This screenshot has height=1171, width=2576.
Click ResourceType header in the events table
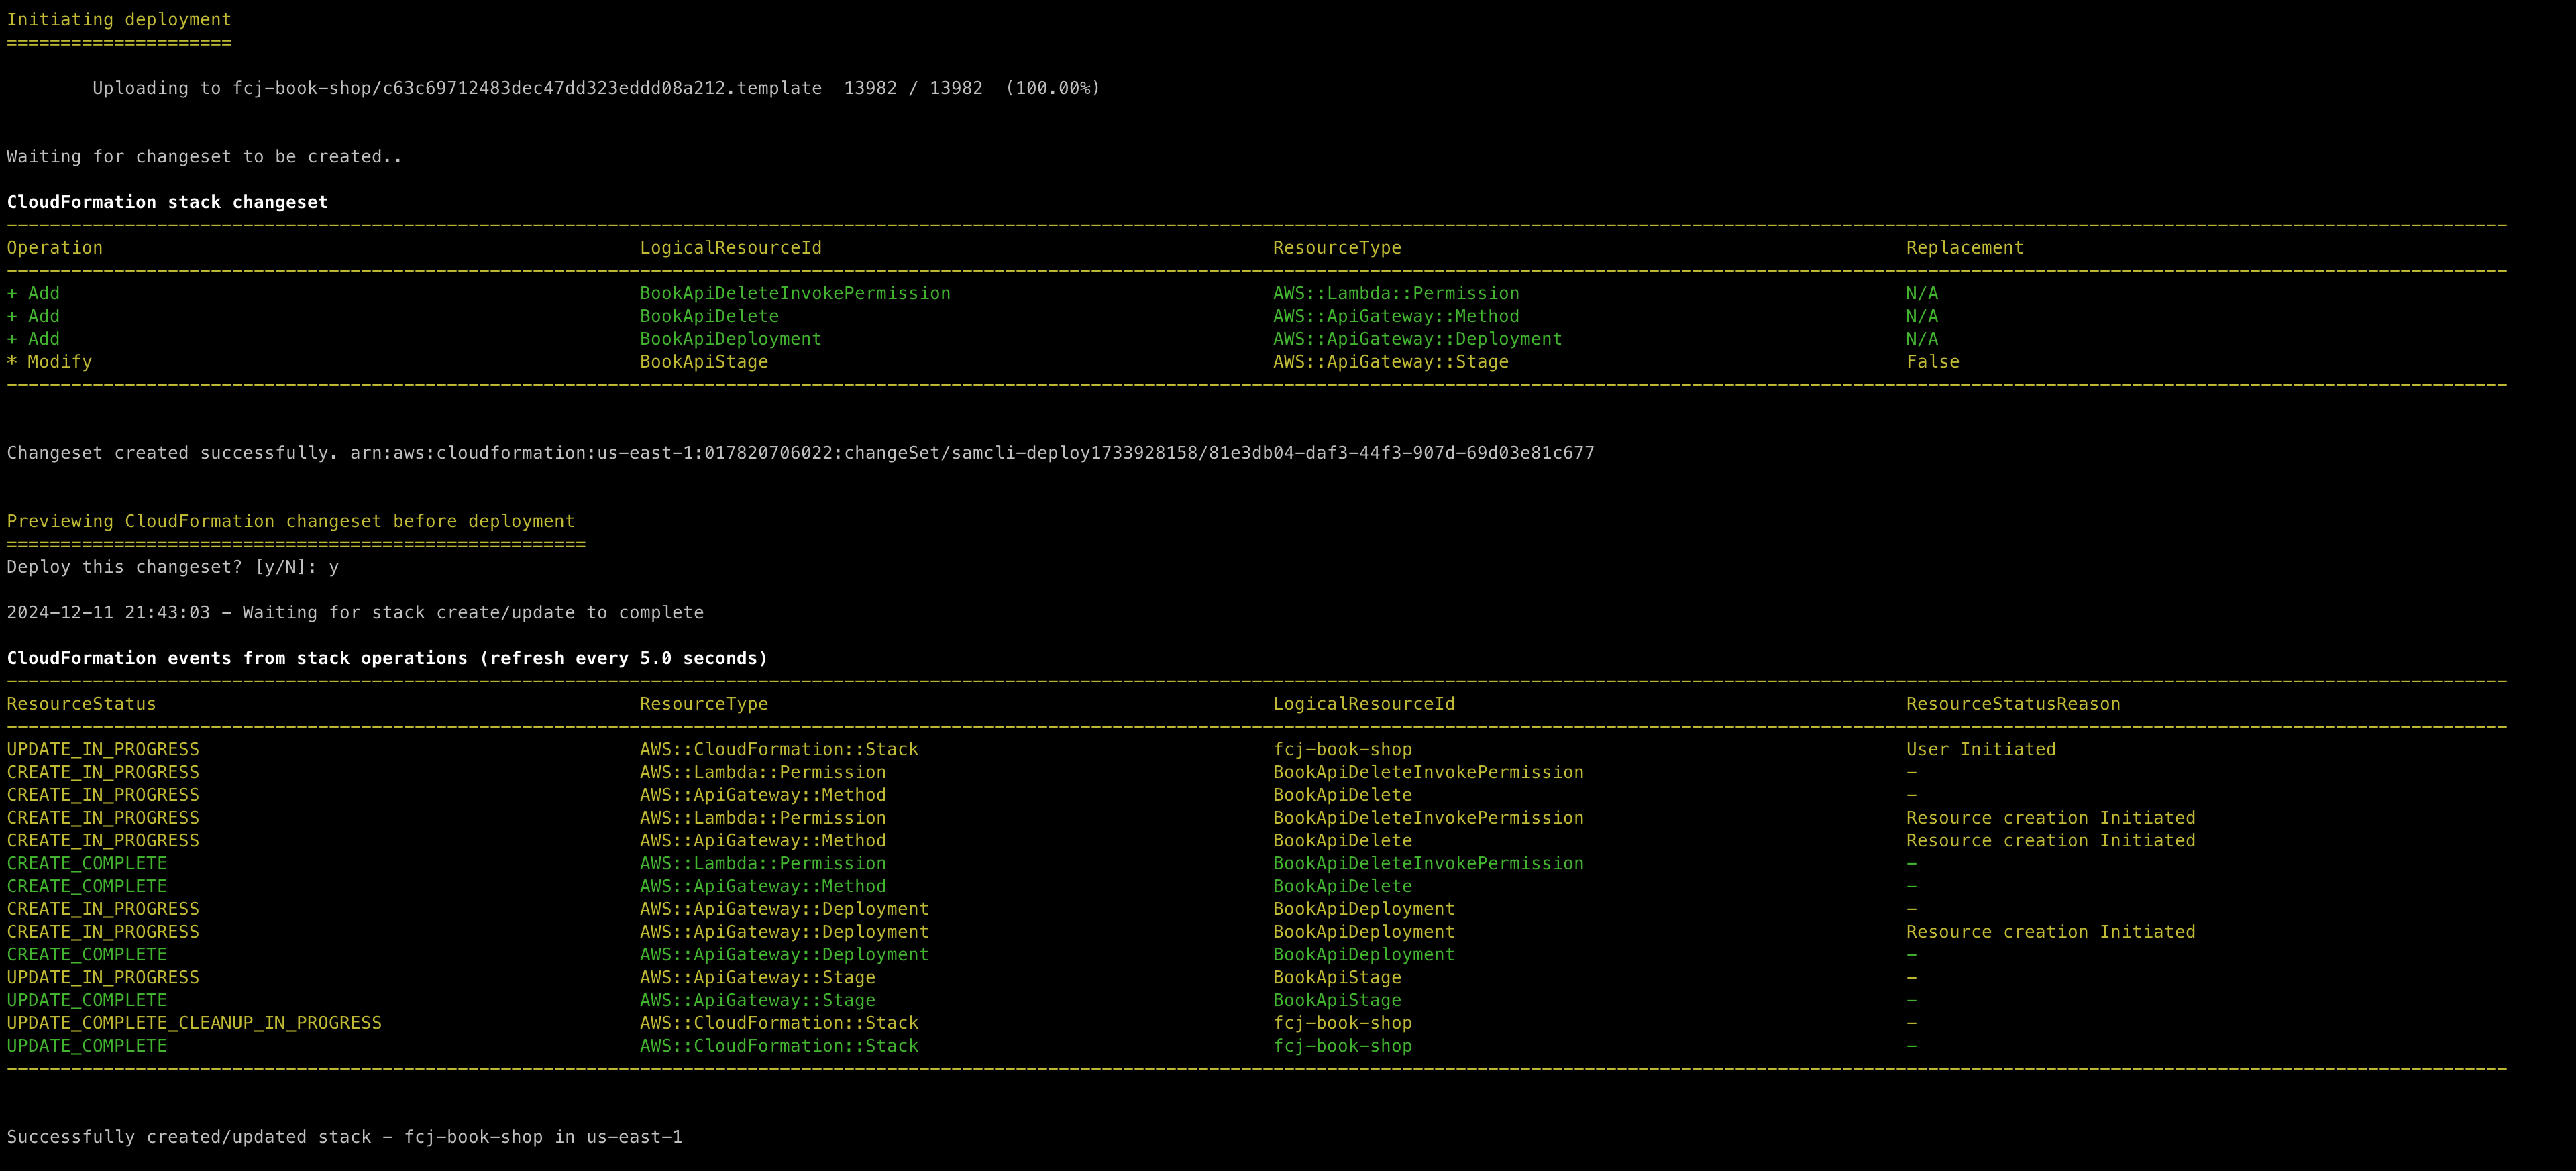[704, 704]
